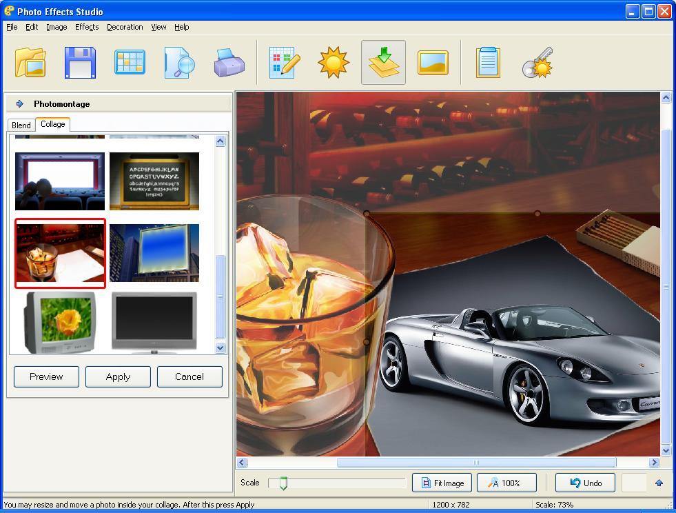Select the basket collage template thumbnail
This screenshot has height=513, width=676.
click(60, 254)
